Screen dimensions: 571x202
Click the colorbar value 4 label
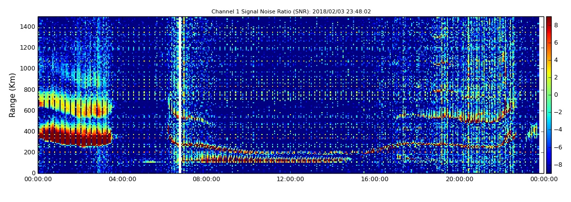tap(556, 60)
